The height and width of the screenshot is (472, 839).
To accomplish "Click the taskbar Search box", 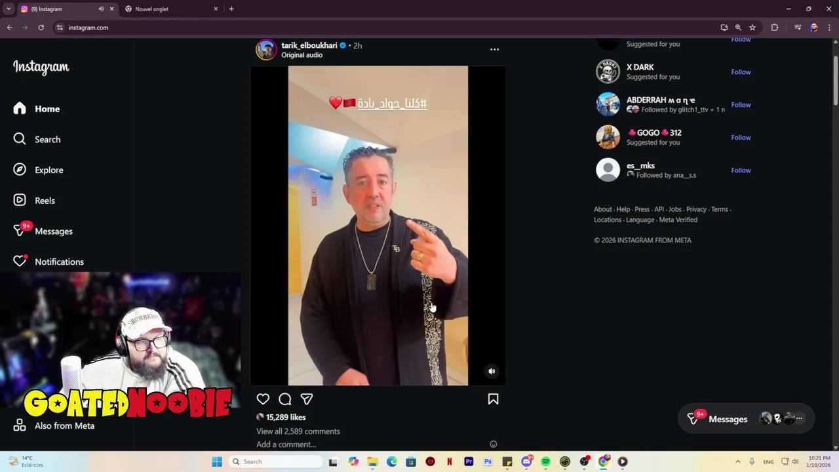I will click(275, 462).
